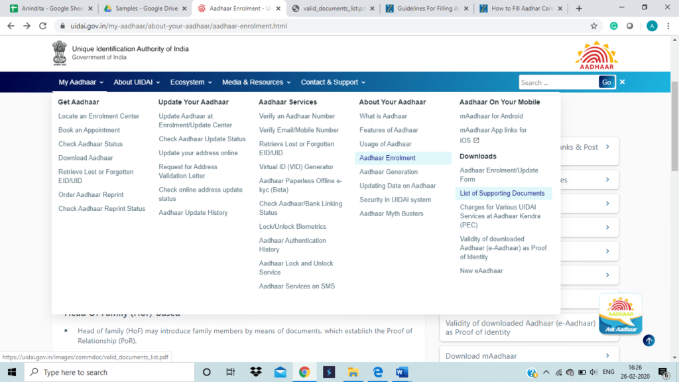This screenshot has width=679, height=382.
Task: Switch to Anindita Google Sheets tab
Action: click(x=50, y=8)
